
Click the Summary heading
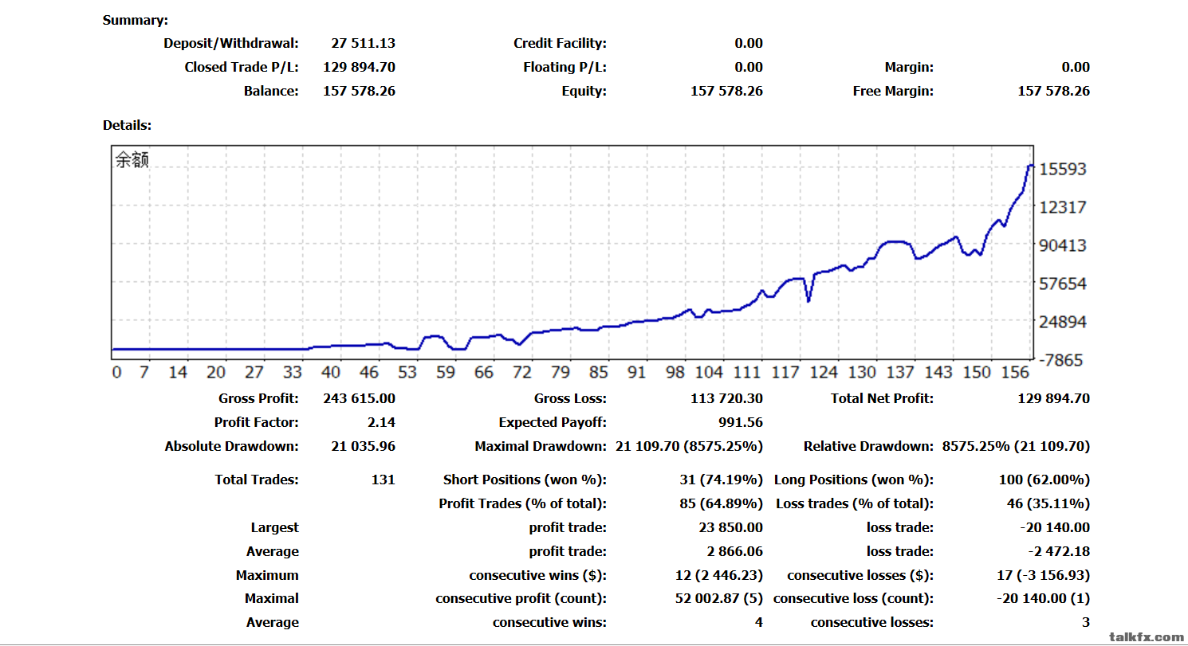[x=136, y=21]
